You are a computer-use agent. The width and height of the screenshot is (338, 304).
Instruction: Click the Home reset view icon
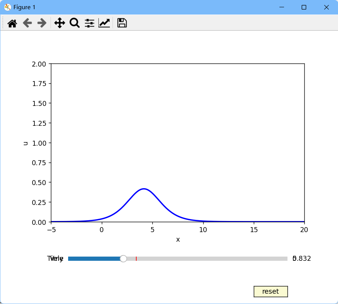(12, 23)
